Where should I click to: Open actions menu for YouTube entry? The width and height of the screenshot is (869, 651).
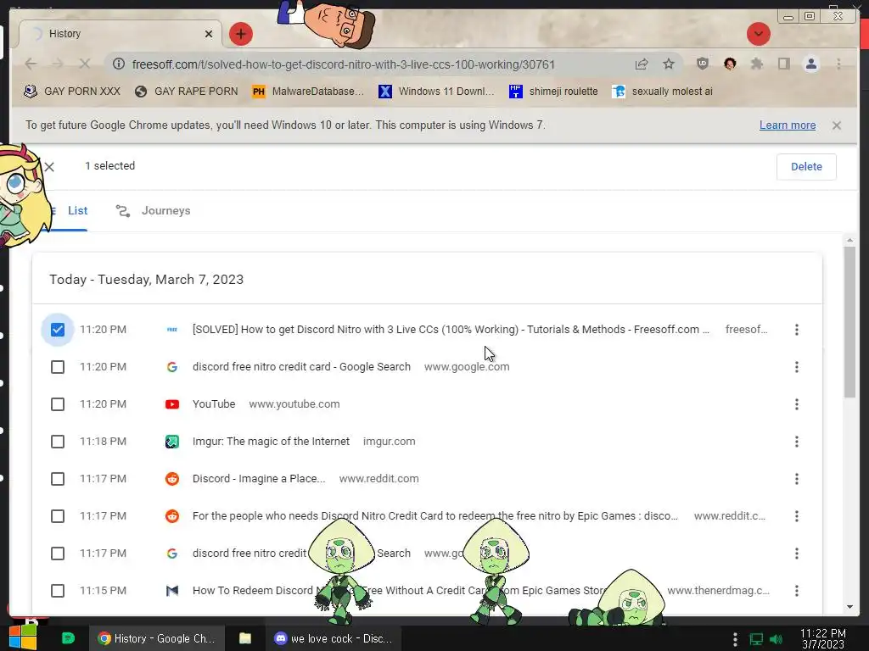coord(796,404)
